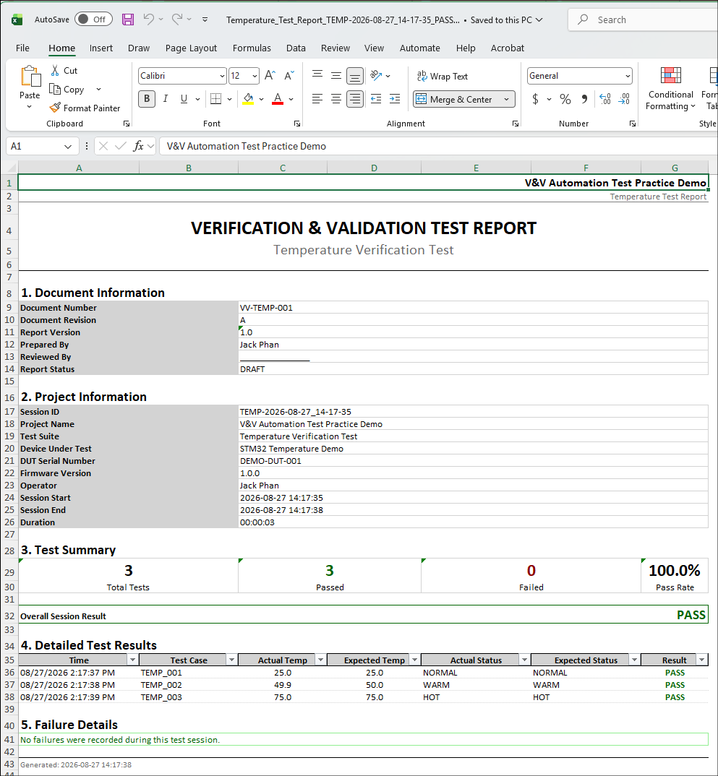
Task: Open the font size 12 dropdown
Action: (255, 76)
